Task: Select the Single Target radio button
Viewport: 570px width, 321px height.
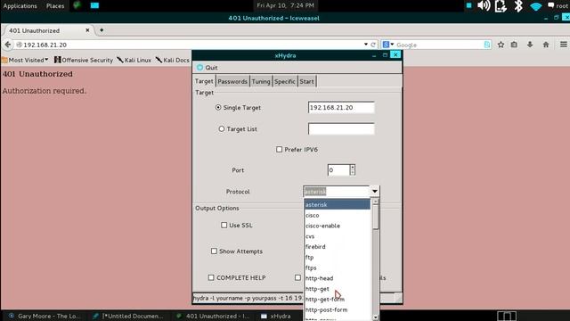Action: point(218,107)
